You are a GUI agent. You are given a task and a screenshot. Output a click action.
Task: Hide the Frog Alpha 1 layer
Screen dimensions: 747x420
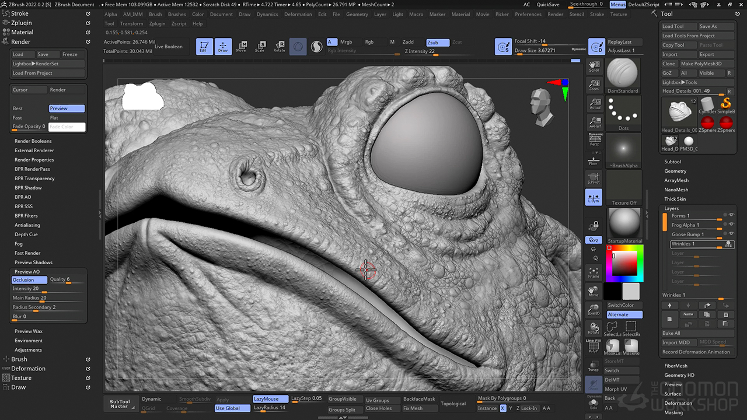tap(731, 225)
